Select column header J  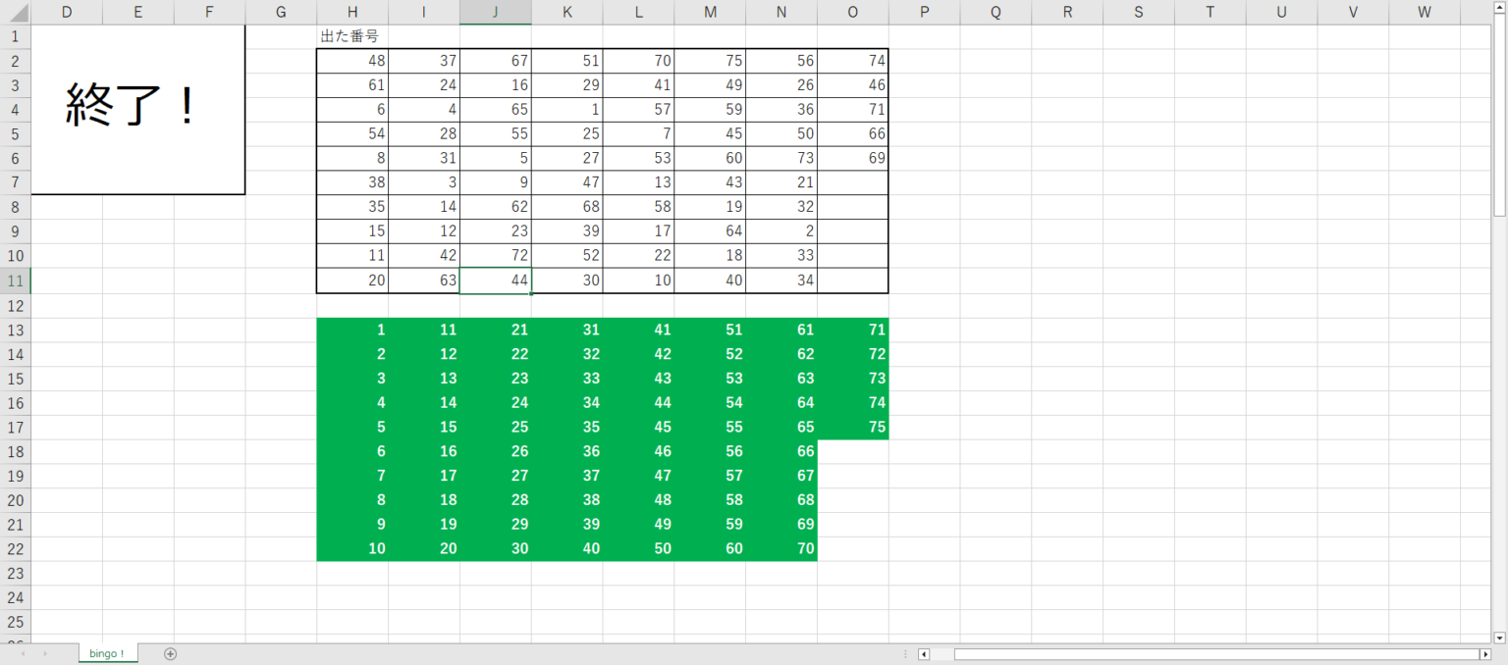pyautogui.click(x=495, y=12)
